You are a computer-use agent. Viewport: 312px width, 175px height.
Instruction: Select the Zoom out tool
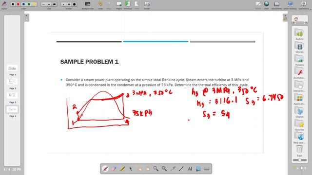(164, 169)
